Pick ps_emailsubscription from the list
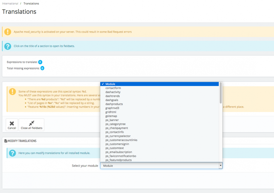This screenshot has width=274, height=193. pos(159,152)
